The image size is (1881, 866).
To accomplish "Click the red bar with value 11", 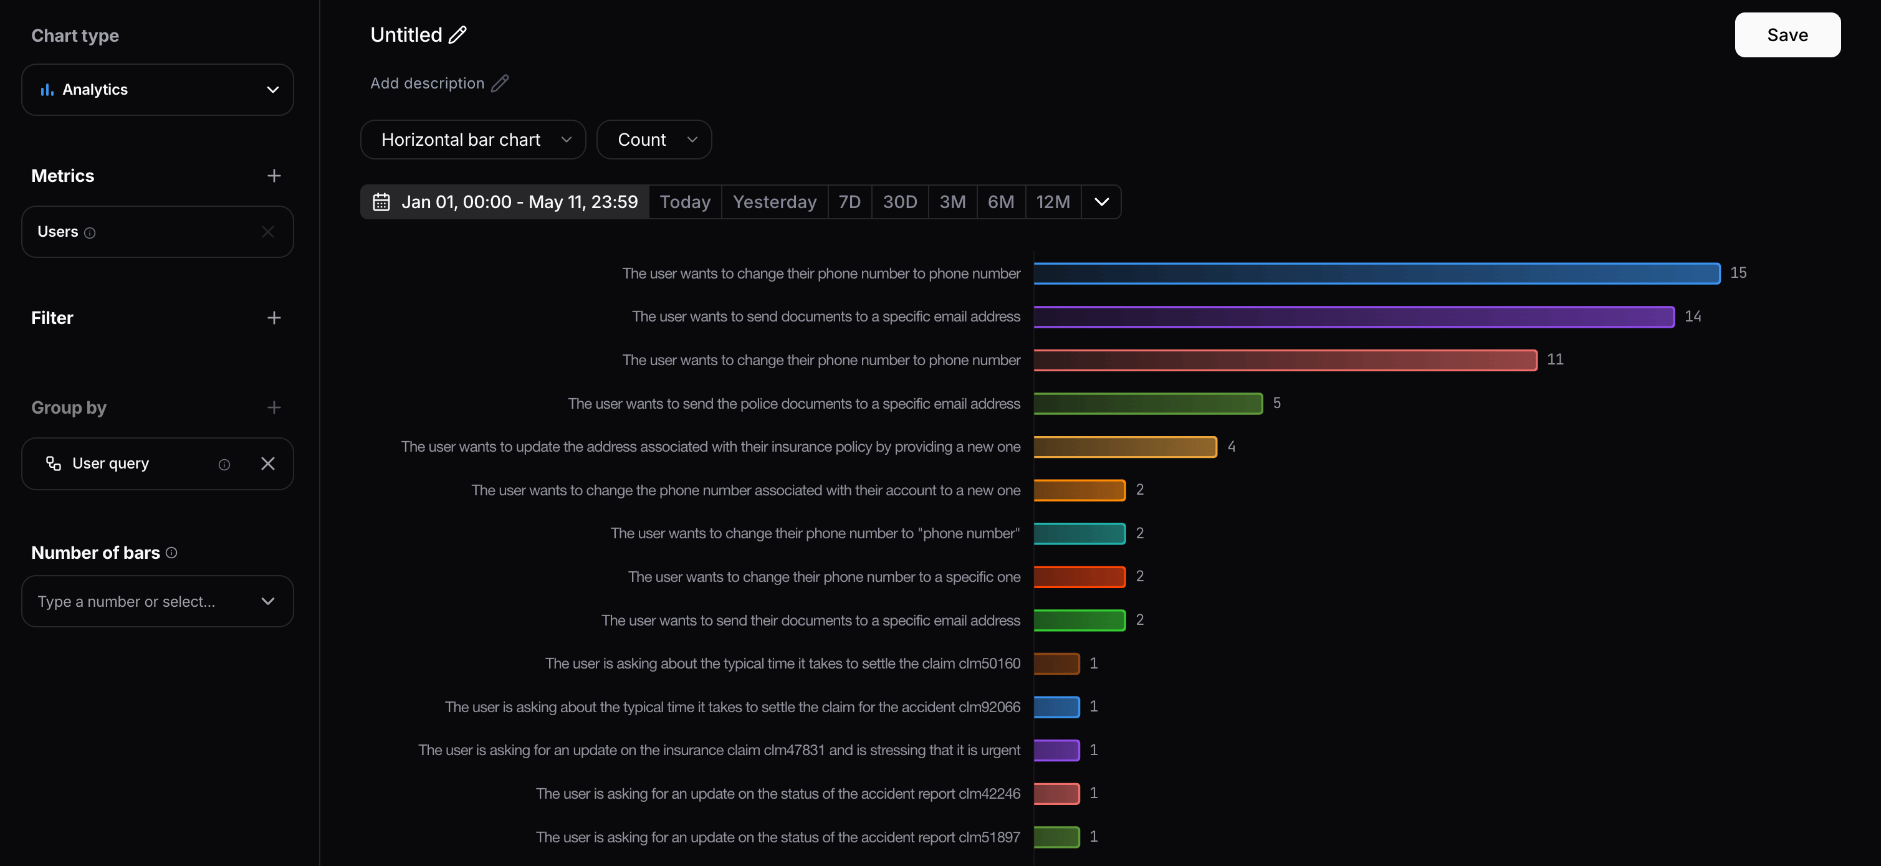I will (x=1286, y=360).
